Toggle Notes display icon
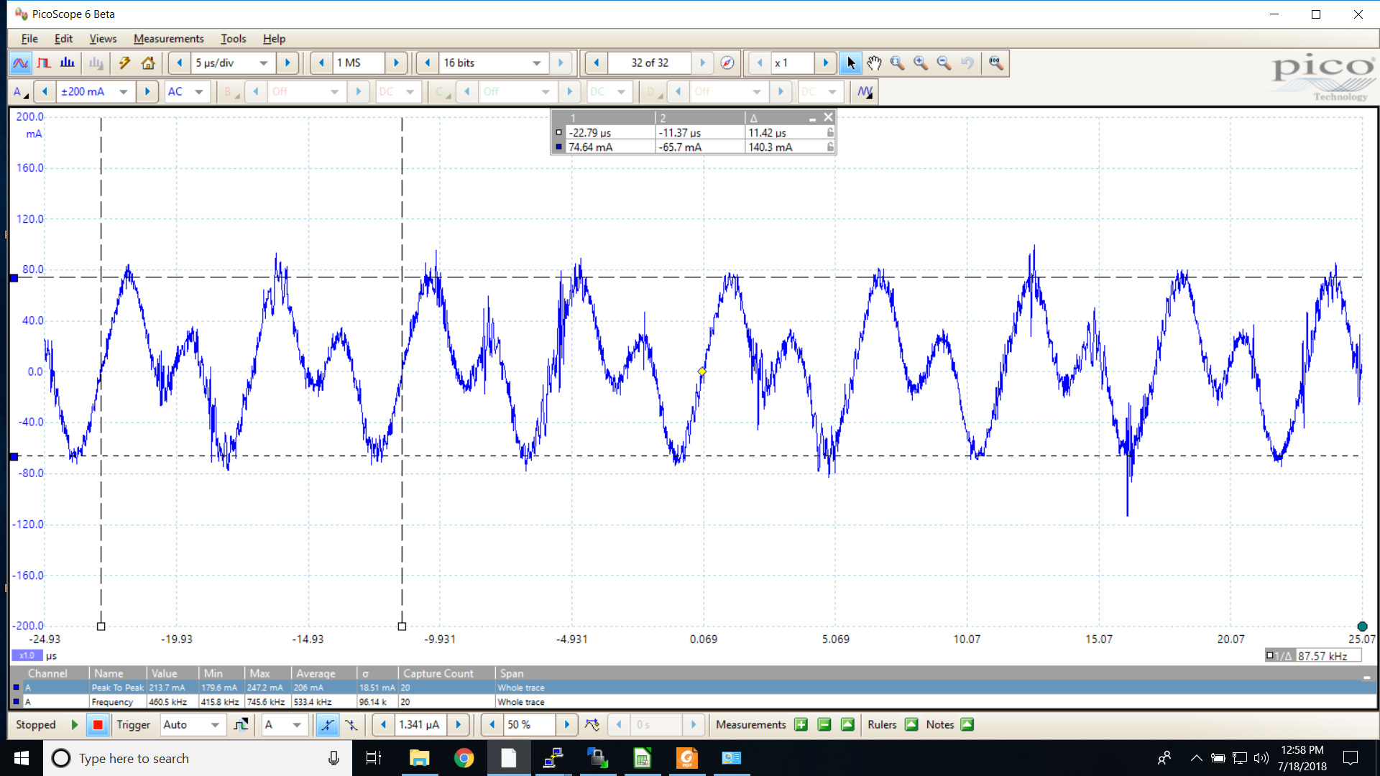Screen dimensions: 1380x776 click(967, 725)
